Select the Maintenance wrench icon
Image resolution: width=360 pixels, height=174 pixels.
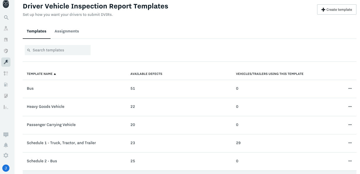click(x=6, y=62)
